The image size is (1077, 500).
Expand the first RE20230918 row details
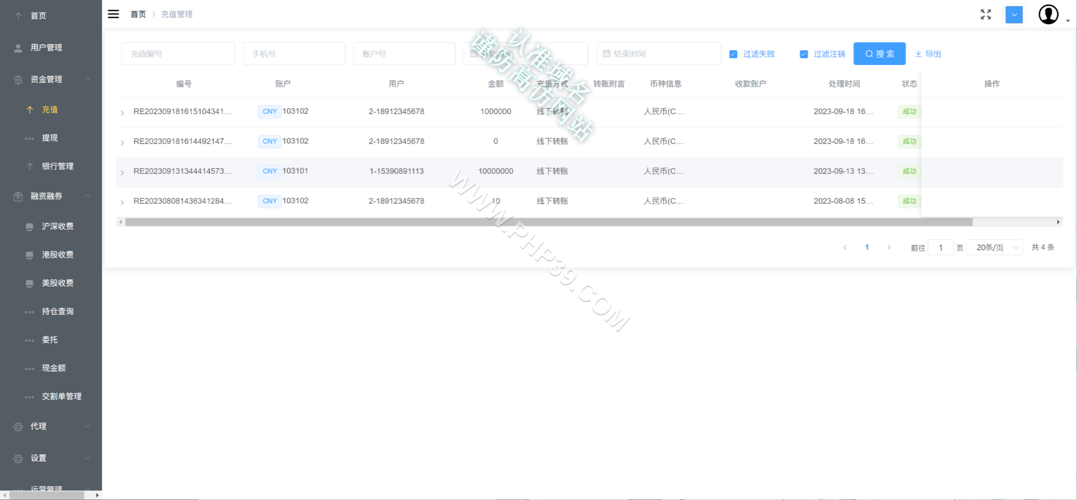click(x=122, y=112)
